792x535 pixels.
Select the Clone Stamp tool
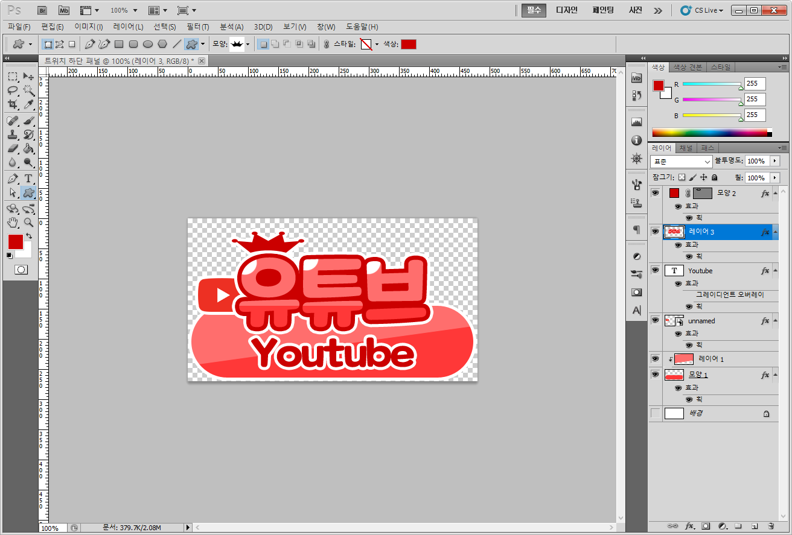click(12, 135)
